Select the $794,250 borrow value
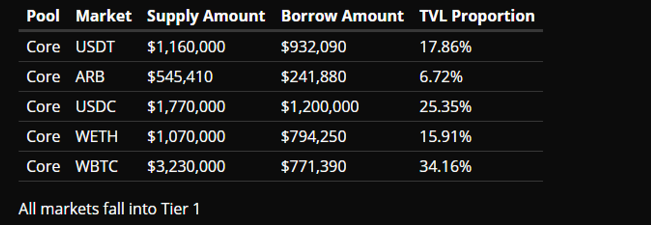The width and height of the screenshot is (651, 225). point(313,137)
